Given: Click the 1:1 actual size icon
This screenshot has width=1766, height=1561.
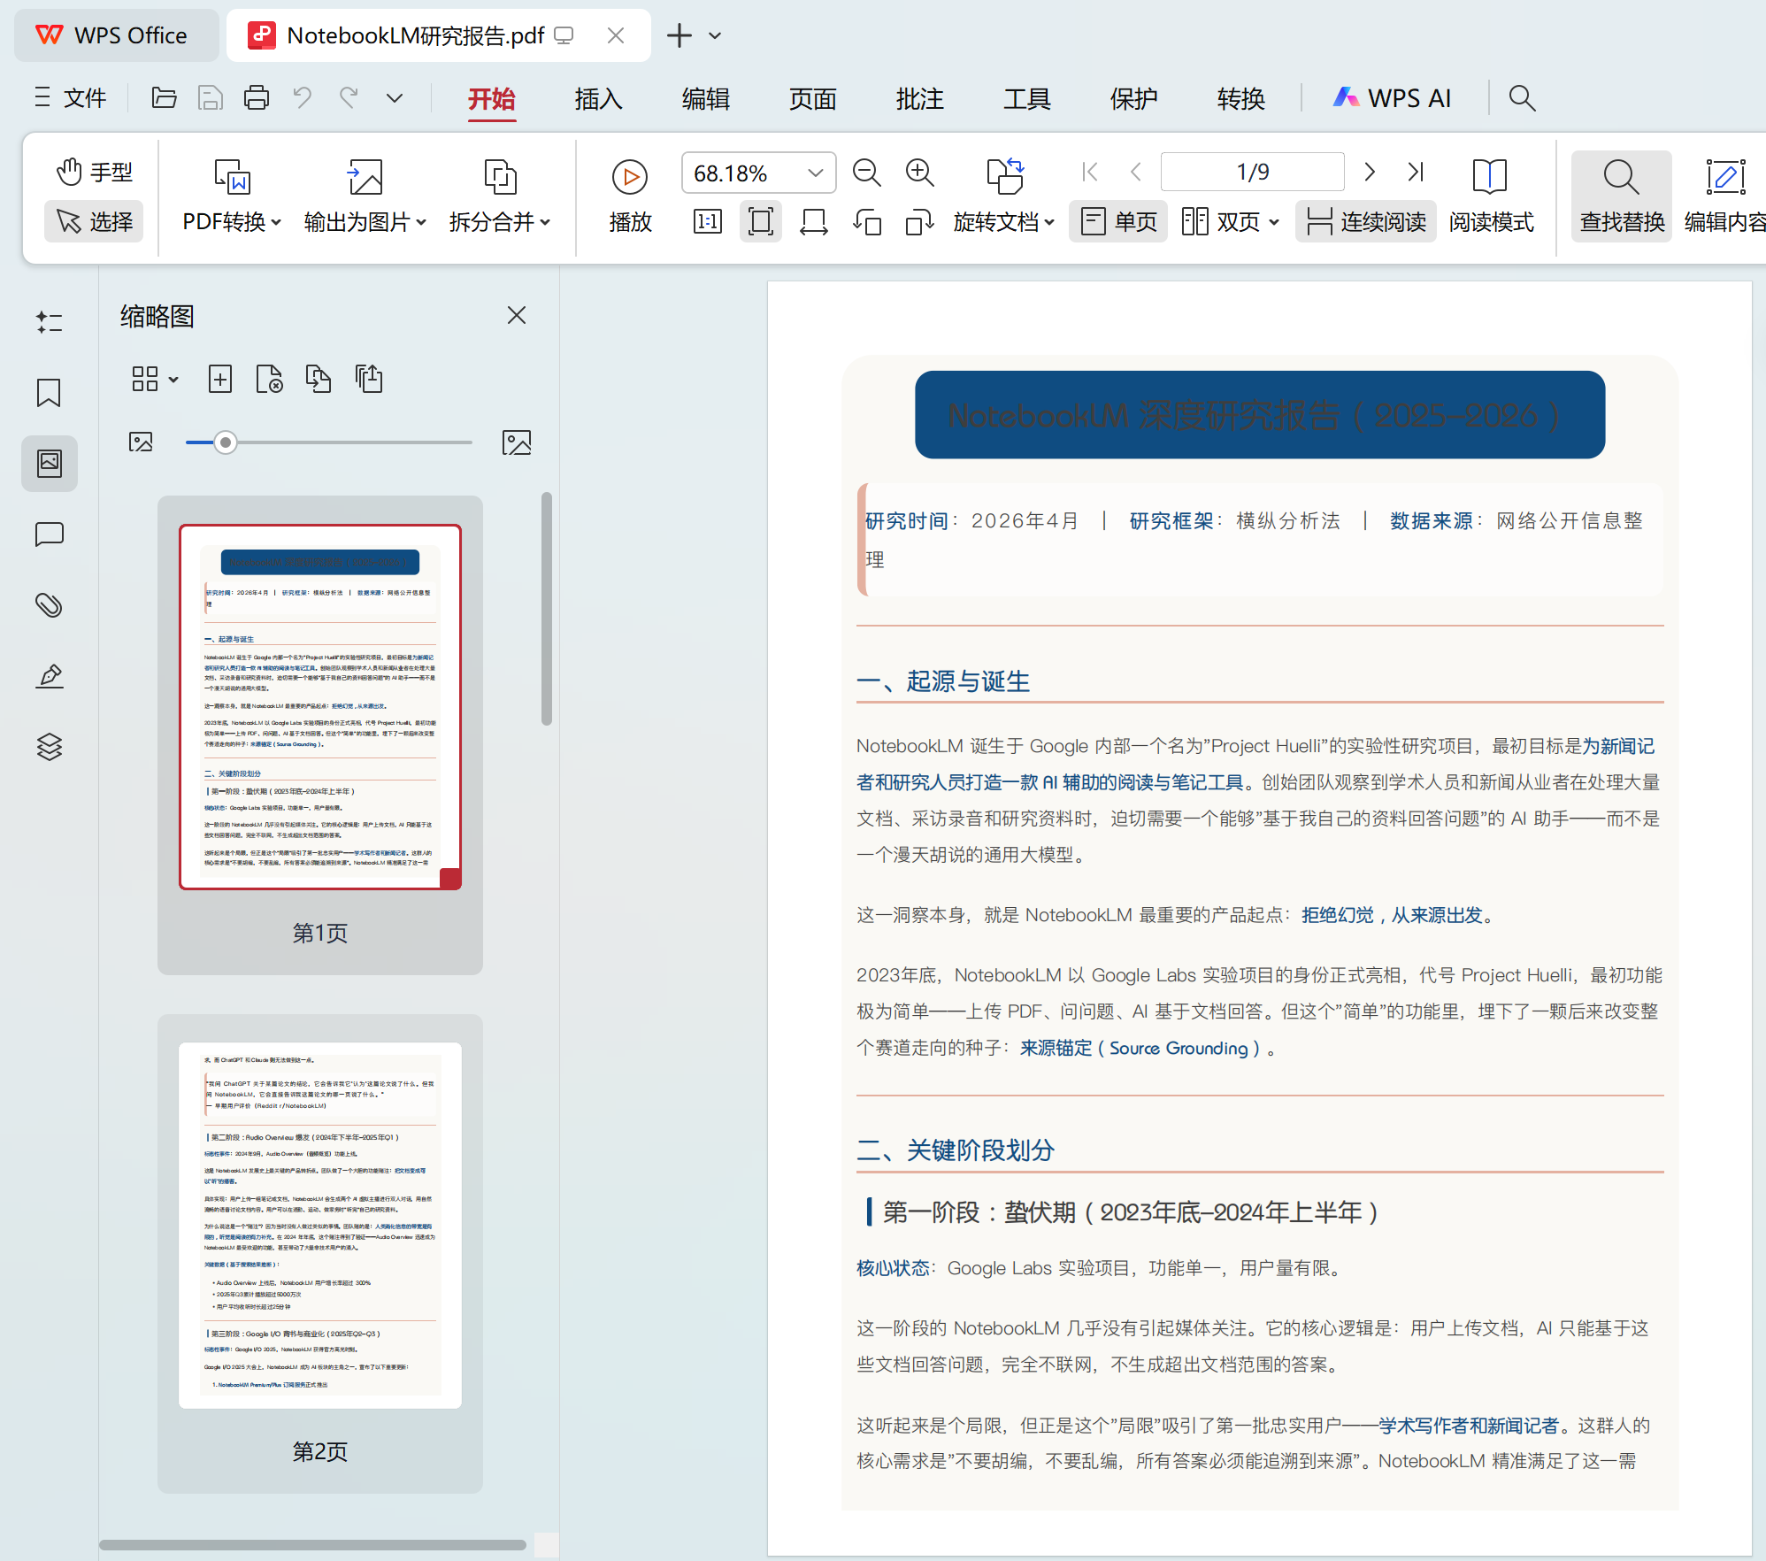Looking at the screenshot, I should [706, 221].
